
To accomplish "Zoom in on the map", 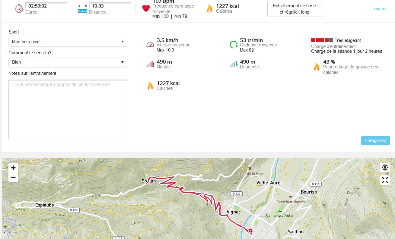I will coord(13,168).
